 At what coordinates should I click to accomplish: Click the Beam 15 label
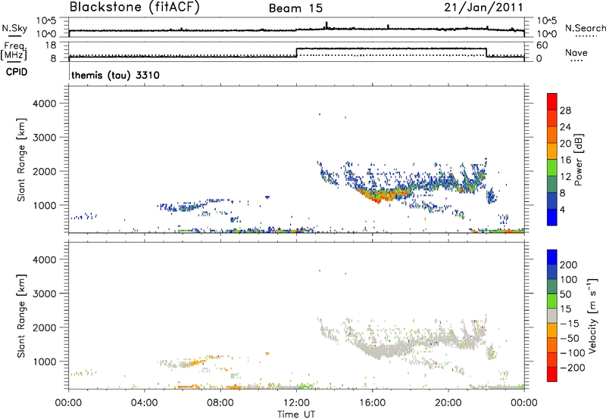click(295, 8)
